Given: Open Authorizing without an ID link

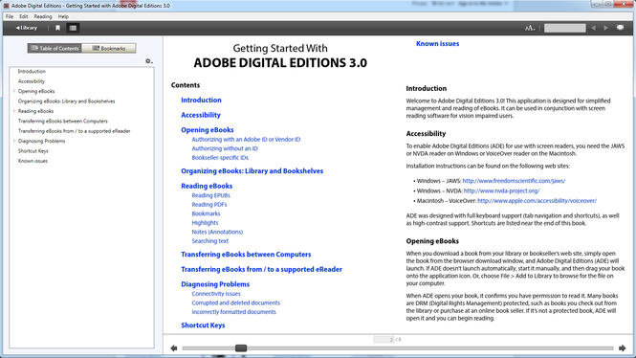Looking at the screenshot, I should tap(225, 148).
